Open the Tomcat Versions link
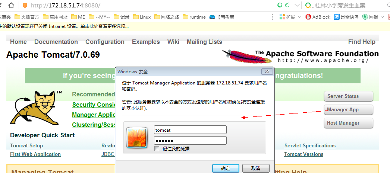 pyautogui.click(x=304, y=154)
